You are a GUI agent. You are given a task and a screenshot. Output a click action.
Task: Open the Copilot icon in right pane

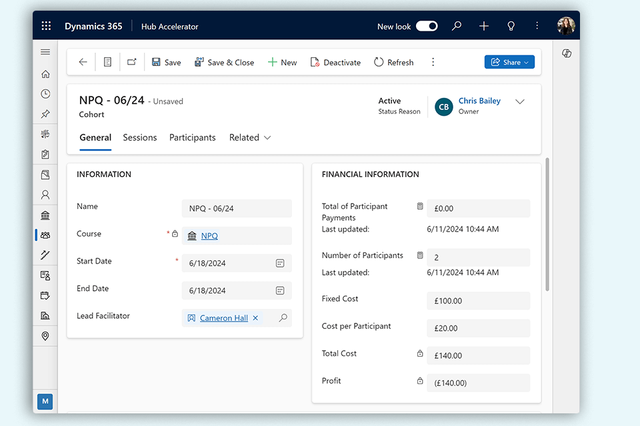567,53
